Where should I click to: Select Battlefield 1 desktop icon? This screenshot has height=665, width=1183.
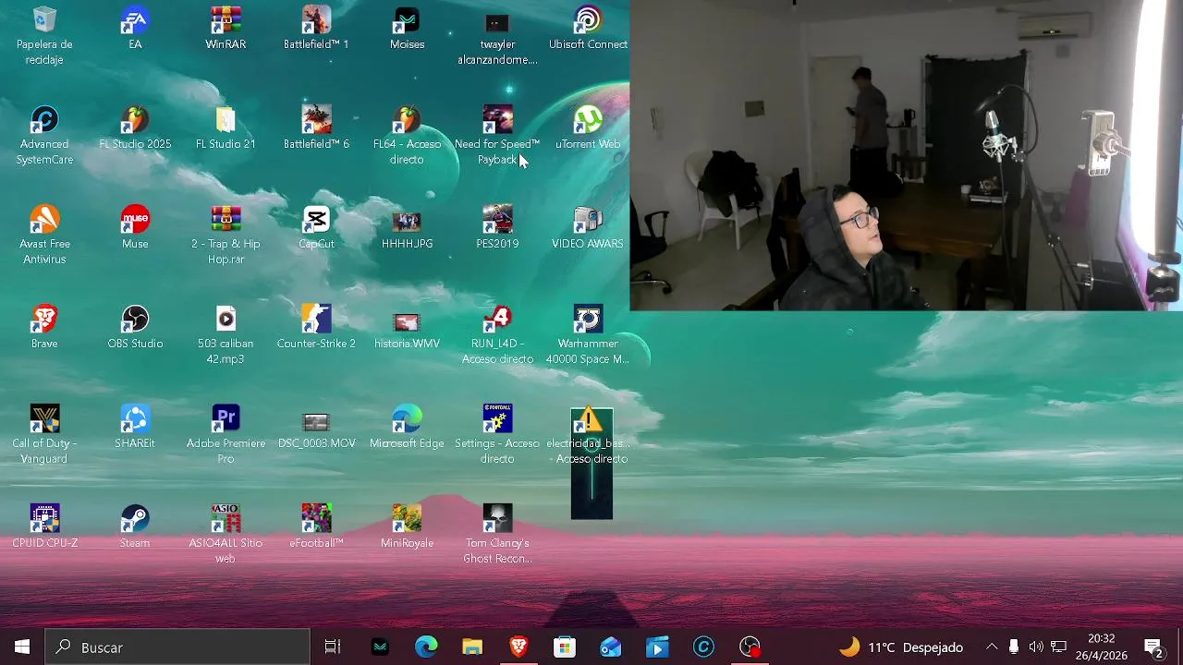[x=316, y=28]
